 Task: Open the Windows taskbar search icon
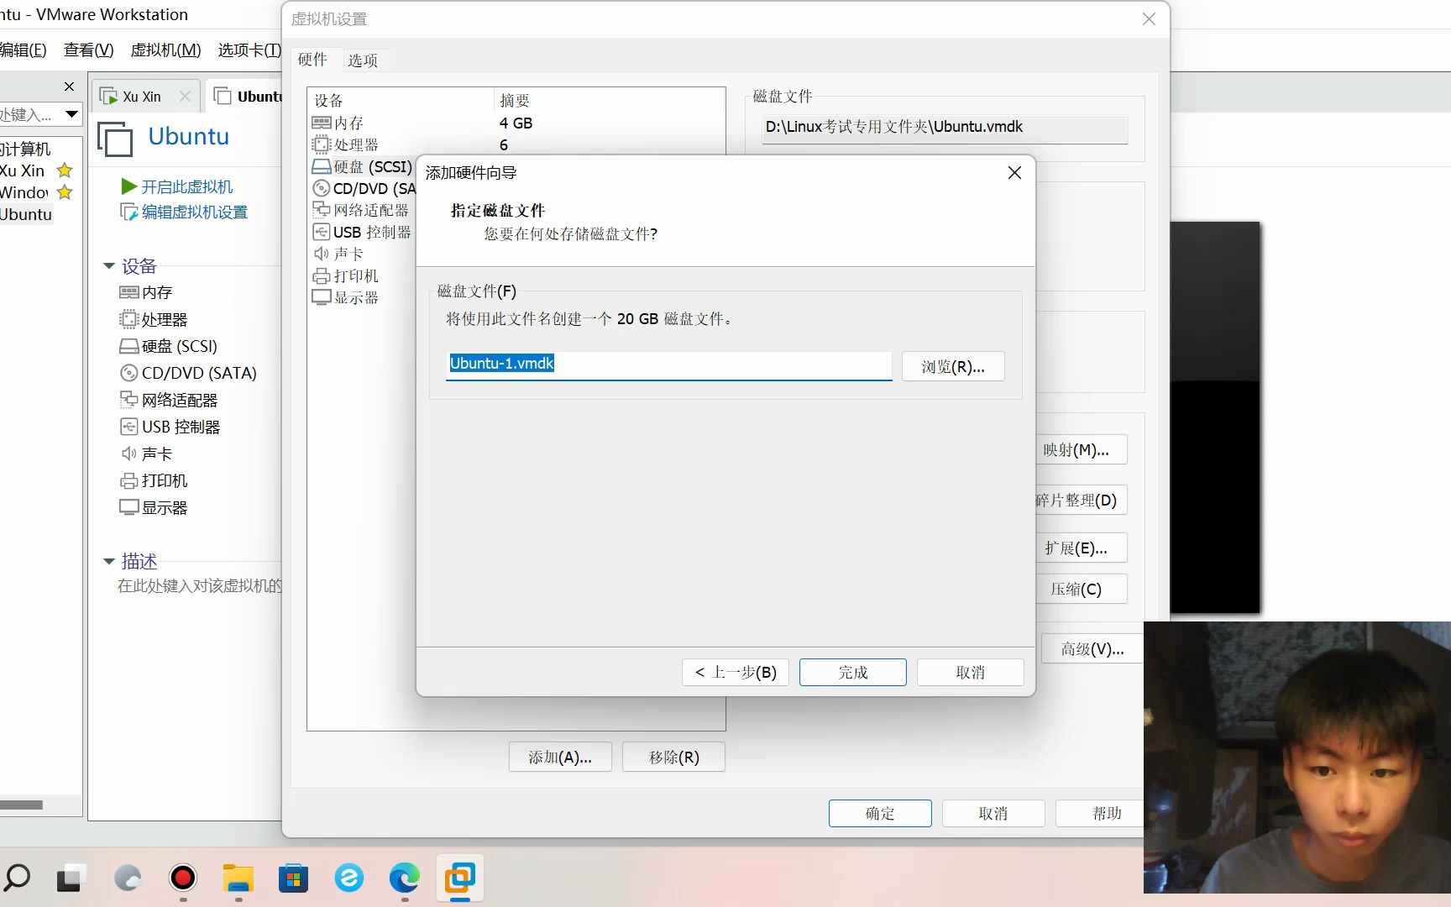point(16,878)
